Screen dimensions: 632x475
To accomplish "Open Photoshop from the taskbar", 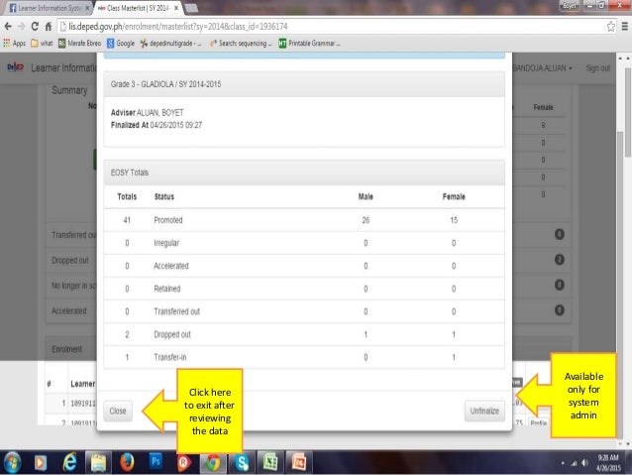I will pos(156,462).
